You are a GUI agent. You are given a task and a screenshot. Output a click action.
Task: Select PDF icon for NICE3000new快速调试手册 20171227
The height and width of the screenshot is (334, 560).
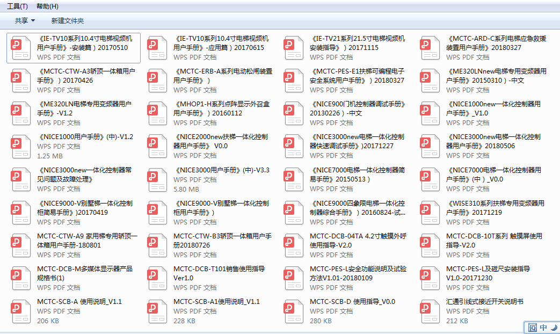[x=294, y=147]
